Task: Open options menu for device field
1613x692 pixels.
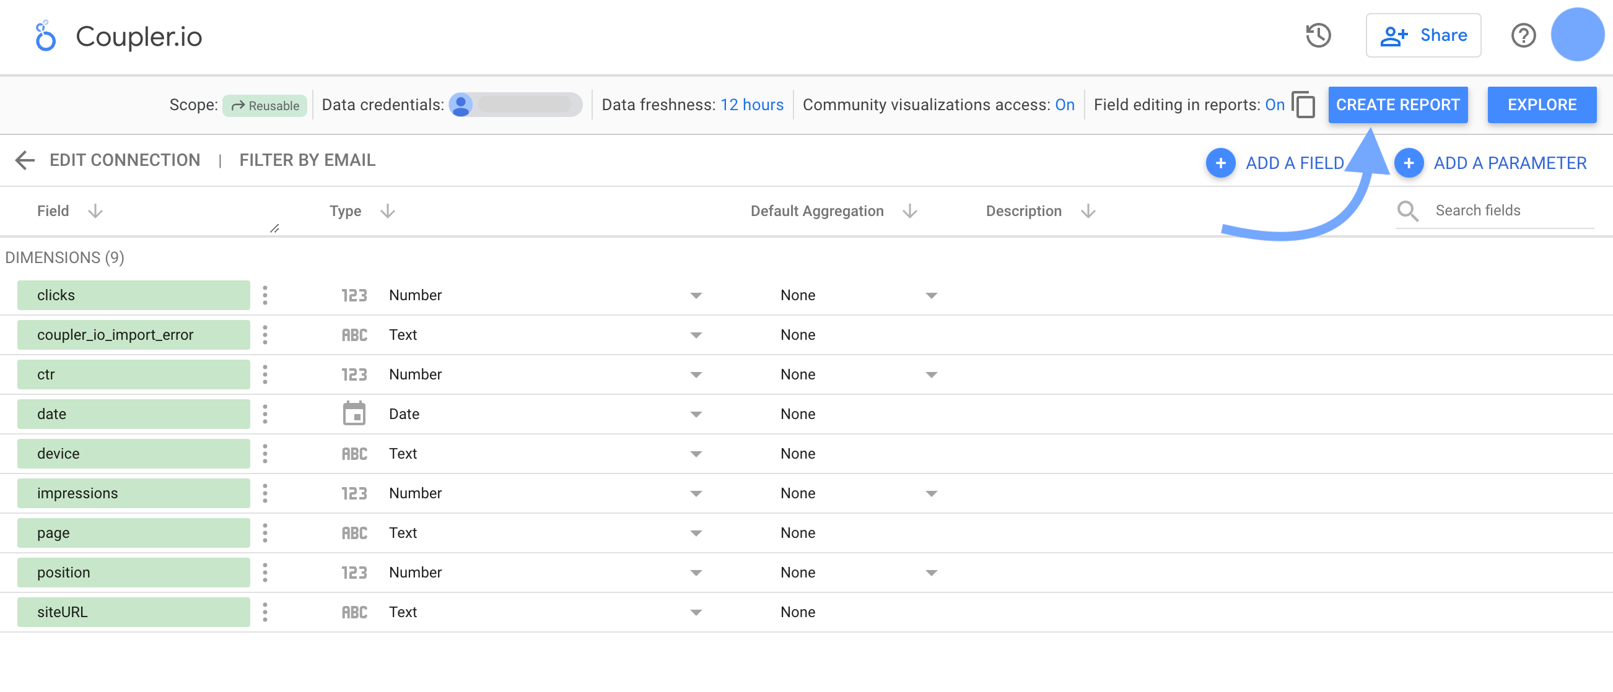Action: tap(265, 454)
